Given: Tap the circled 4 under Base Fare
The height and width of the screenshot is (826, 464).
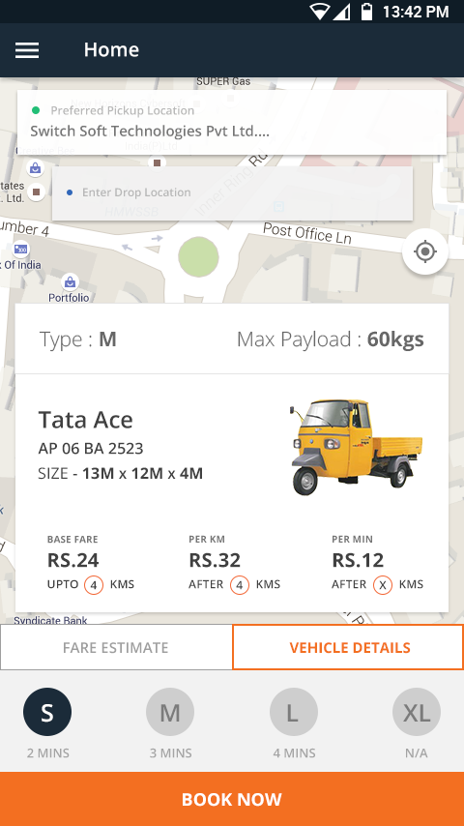Looking at the screenshot, I should click(x=94, y=585).
